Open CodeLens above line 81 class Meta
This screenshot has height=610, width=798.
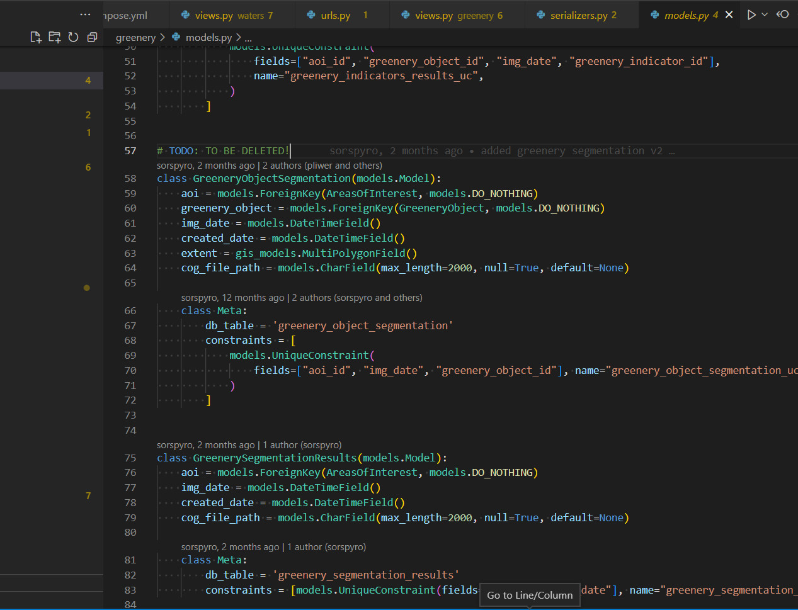273,547
